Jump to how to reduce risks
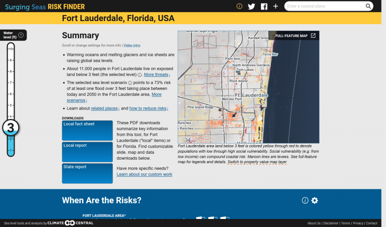This screenshot has height=227, width=386. coord(148,108)
